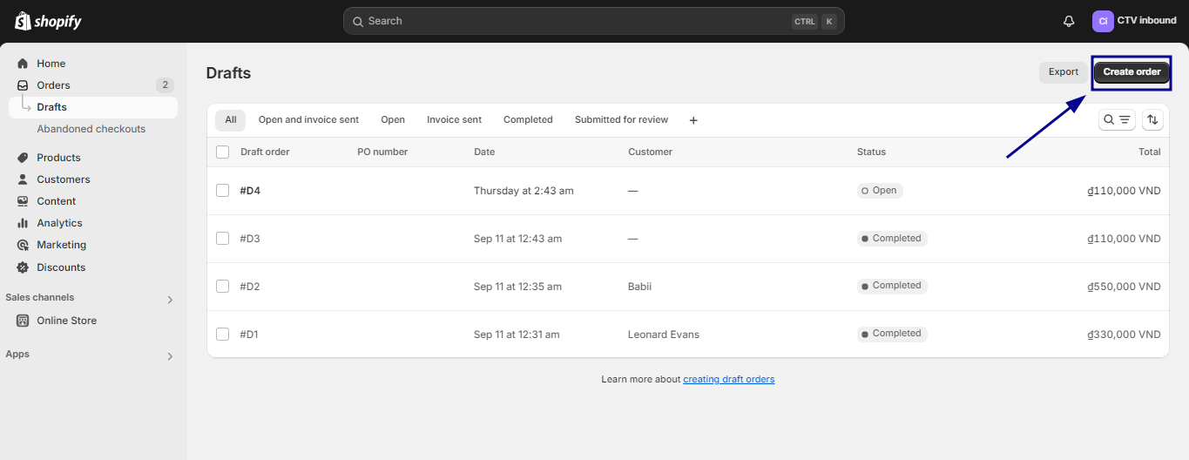Open draft order #D4

click(250, 191)
